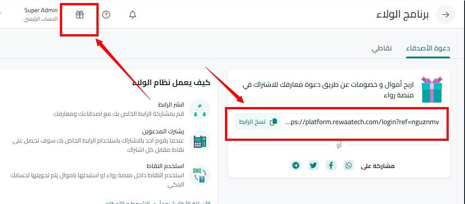
Task: Switch to the نقاطي tab
Action: pos(382,49)
